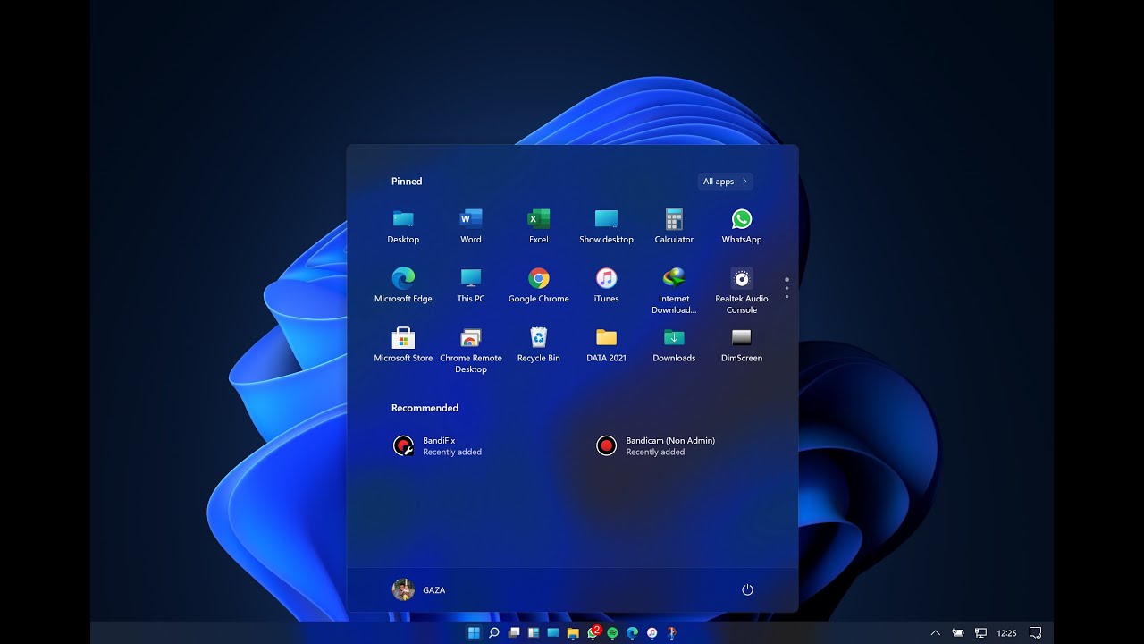Screen dimensions: 1144x644
Task: Open the pinned Desktop folder
Action: [x=403, y=225]
